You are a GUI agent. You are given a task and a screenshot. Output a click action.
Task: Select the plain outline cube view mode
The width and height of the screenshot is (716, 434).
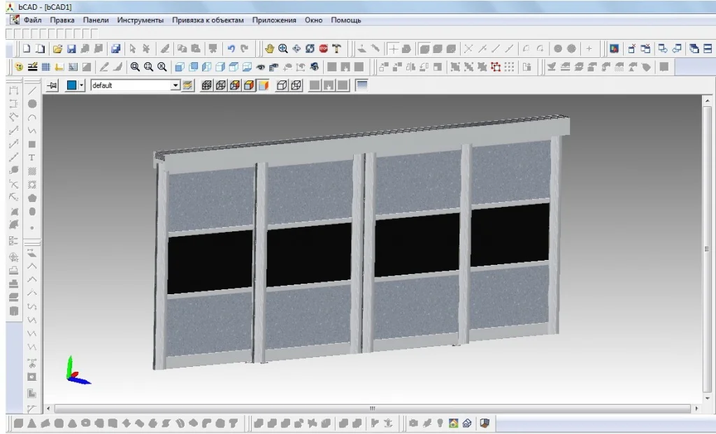[x=282, y=85]
